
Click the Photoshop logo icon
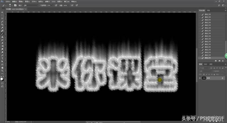pyautogui.click(x=2, y=1)
